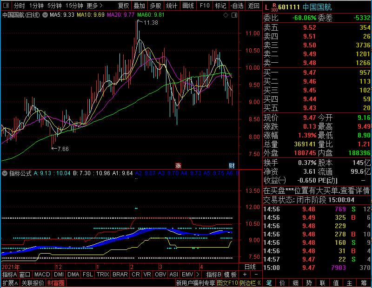Open the 财 marker on the chart
This screenshot has height=288, width=372.
232,165
